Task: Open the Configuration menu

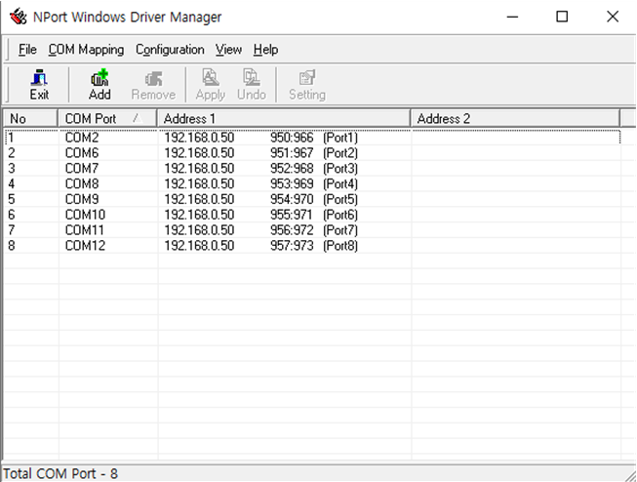Action: (x=170, y=50)
